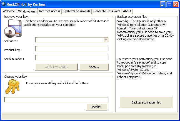Click the 'RockXP 4.0 by Korben' title text

tap(26, 4)
